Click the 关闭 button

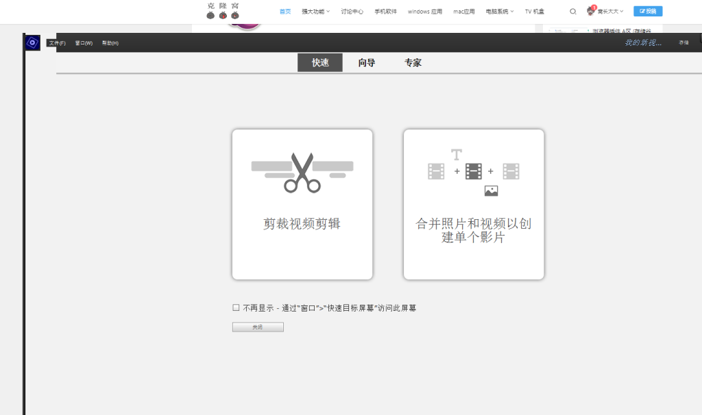(x=258, y=327)
